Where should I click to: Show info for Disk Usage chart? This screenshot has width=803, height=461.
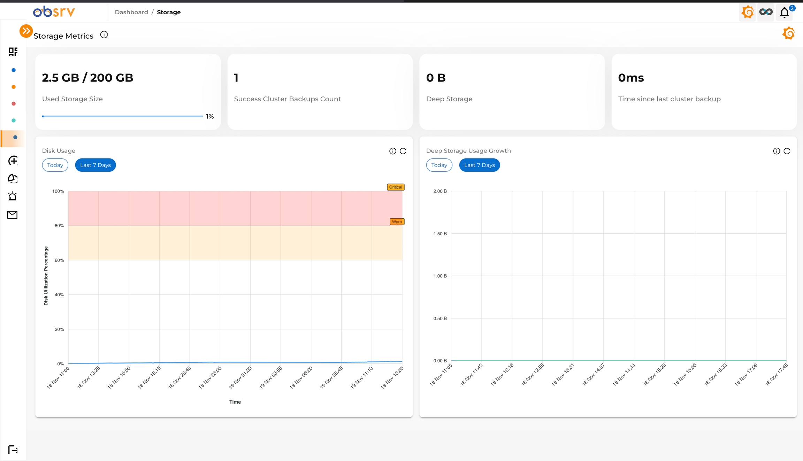(x=392, y=151)
